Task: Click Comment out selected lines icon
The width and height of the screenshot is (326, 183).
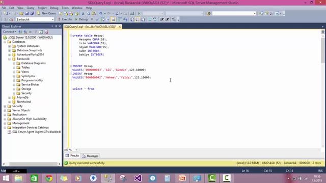Action: pos(149,19)
